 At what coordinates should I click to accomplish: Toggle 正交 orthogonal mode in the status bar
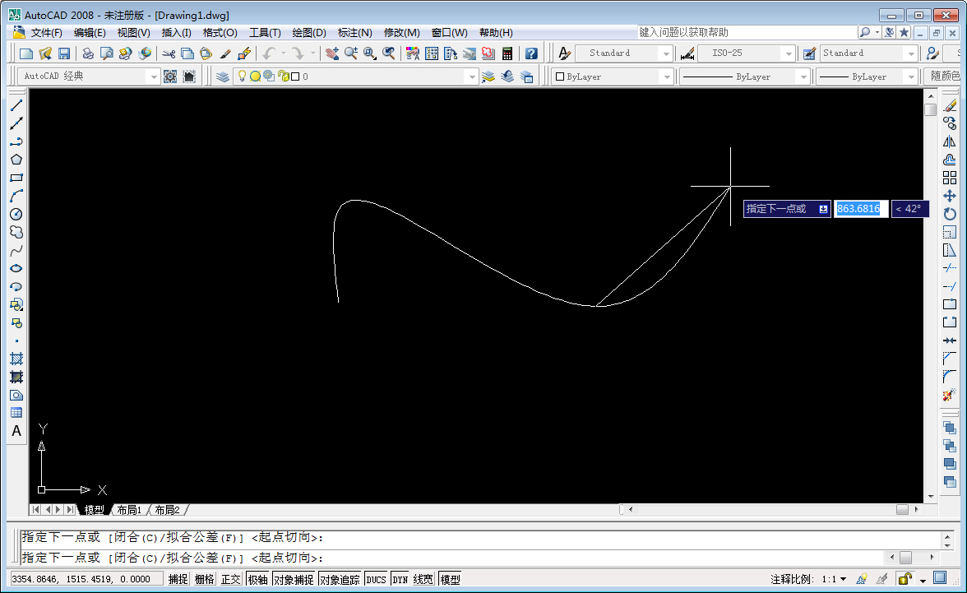[231, 578]
